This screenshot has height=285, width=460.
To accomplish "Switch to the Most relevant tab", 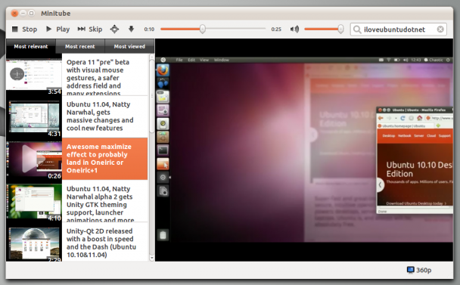I will [31, 46].
